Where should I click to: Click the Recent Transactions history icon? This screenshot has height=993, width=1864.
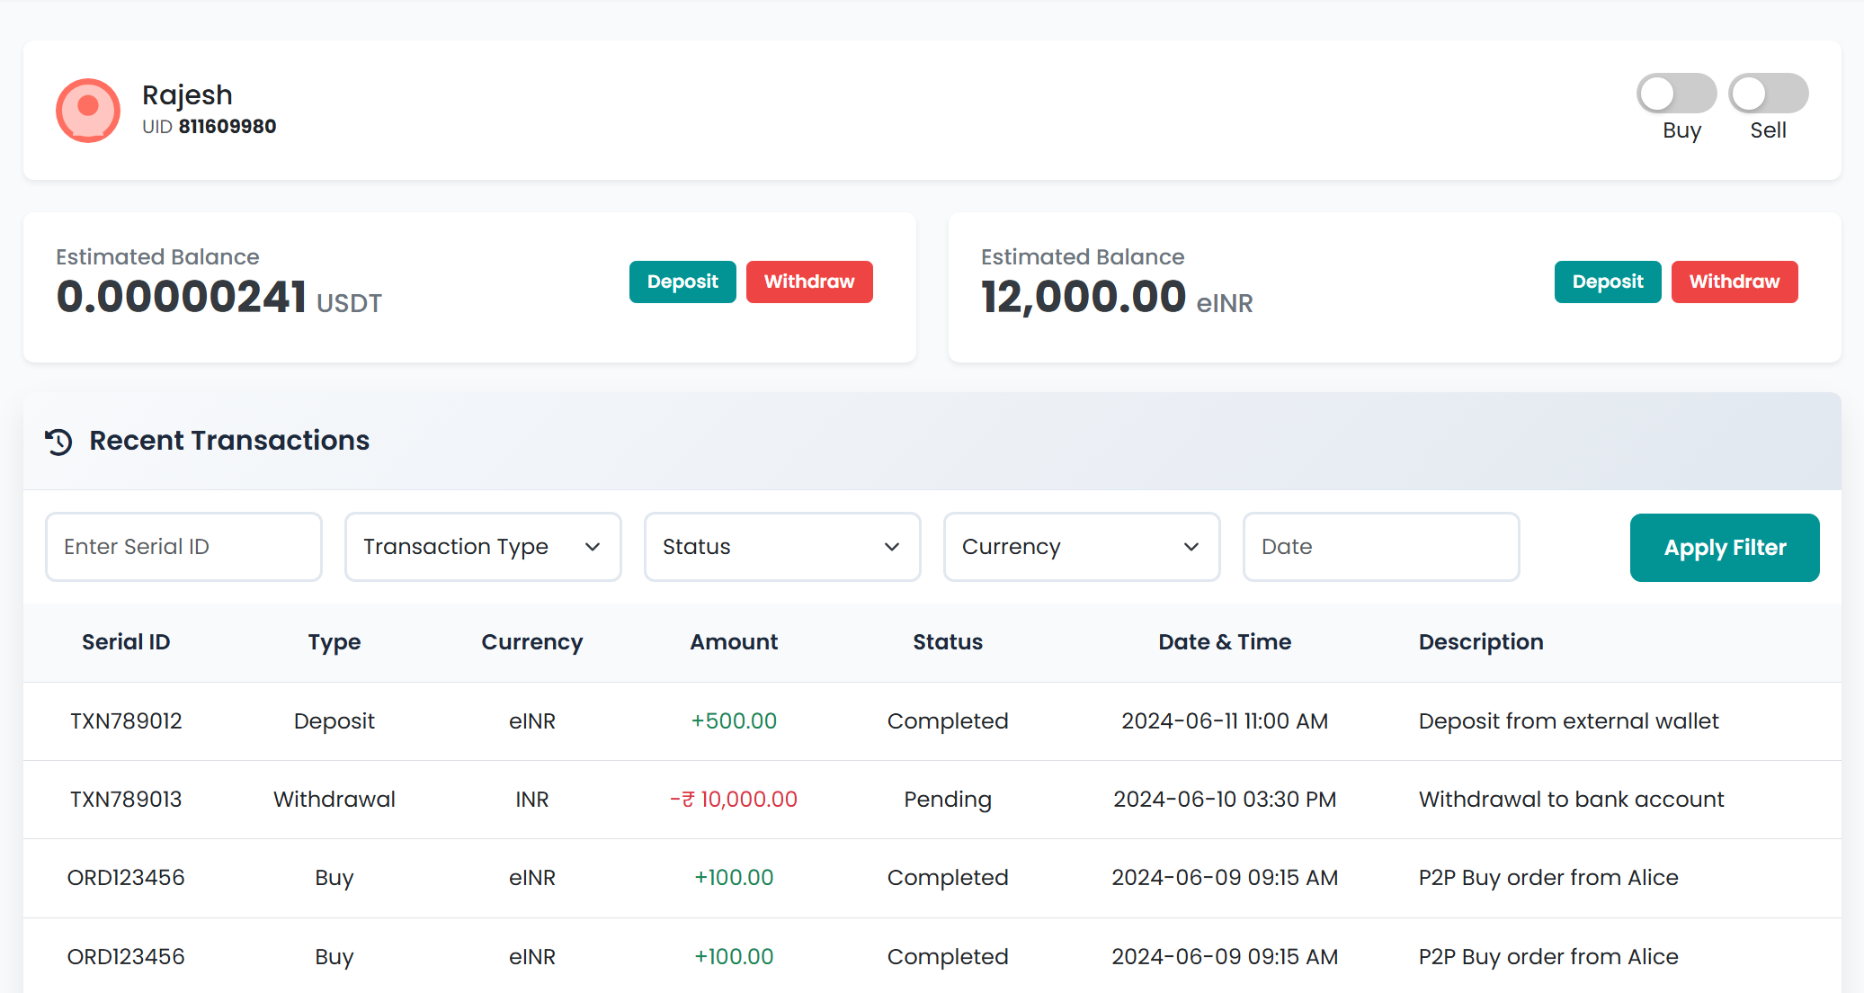click(x=59, y=442)
